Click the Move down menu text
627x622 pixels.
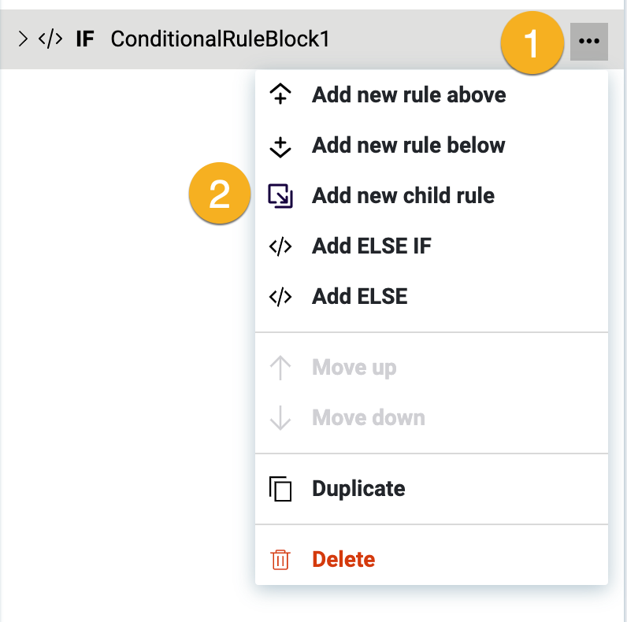tap(369, 418)
